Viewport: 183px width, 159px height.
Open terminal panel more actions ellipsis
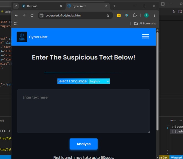click(x=180, y=121)
